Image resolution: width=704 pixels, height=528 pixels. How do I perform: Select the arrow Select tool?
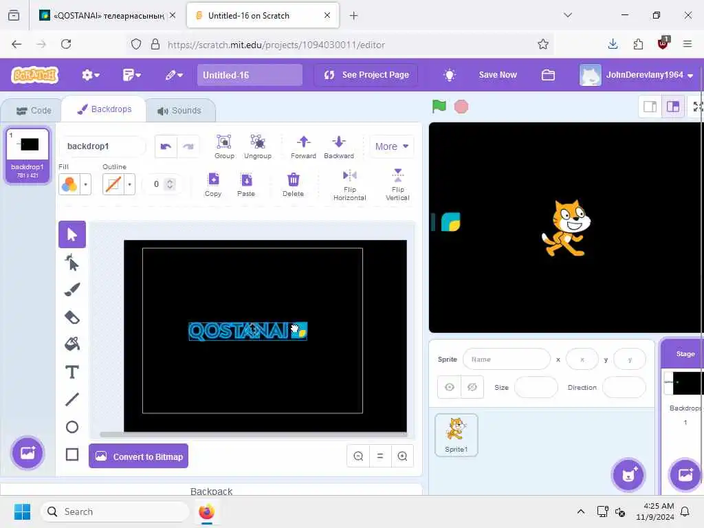click(x=71, y=234)
